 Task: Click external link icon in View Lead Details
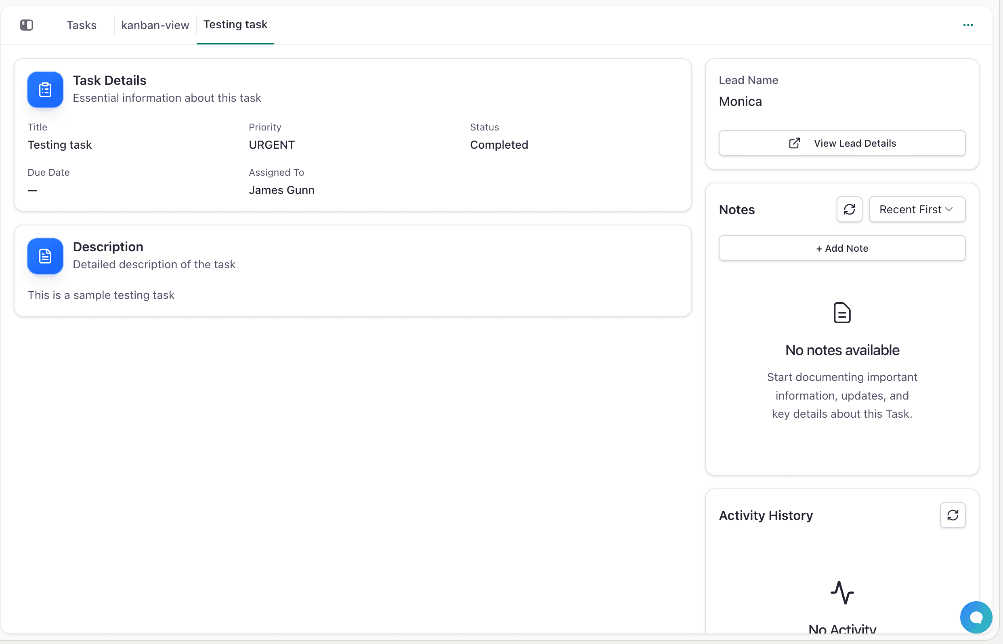coord(794,143)
